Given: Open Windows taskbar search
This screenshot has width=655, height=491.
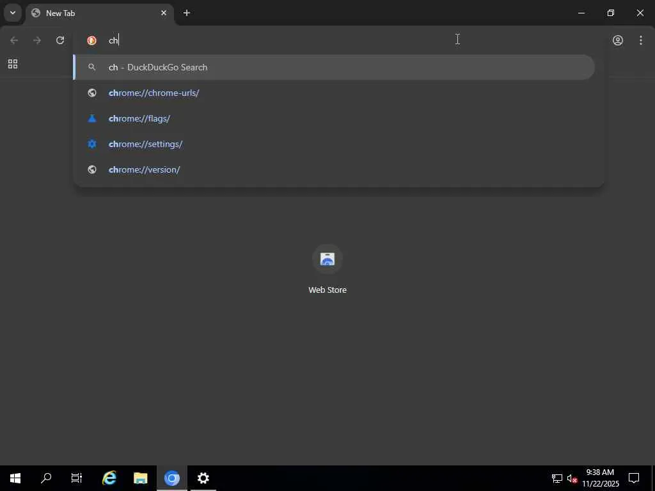Looking at the screenshot, I should click(46, 478).
